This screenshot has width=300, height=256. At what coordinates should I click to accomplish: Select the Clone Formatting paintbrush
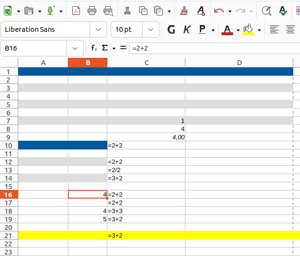184,11
